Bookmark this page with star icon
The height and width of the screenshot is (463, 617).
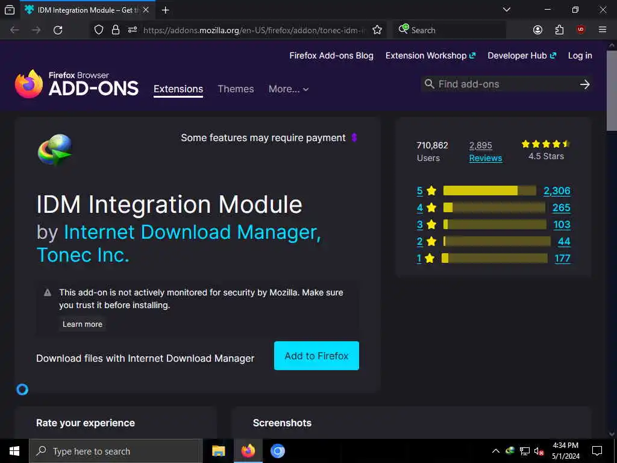377,30
